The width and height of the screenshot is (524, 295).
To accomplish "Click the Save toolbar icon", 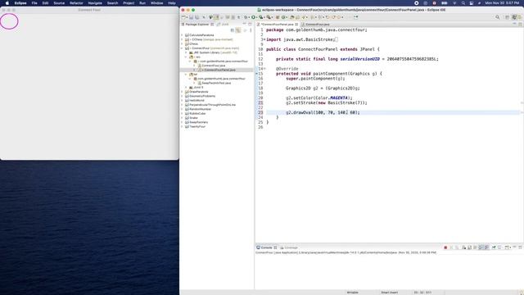I will [191, 17].
